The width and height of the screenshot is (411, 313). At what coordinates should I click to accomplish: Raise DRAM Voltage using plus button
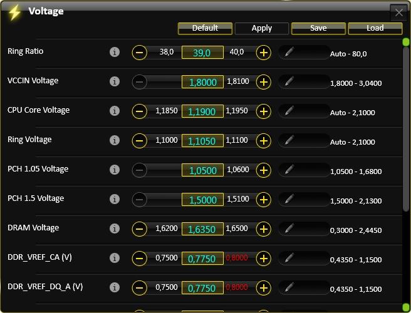tap(263, 229)
